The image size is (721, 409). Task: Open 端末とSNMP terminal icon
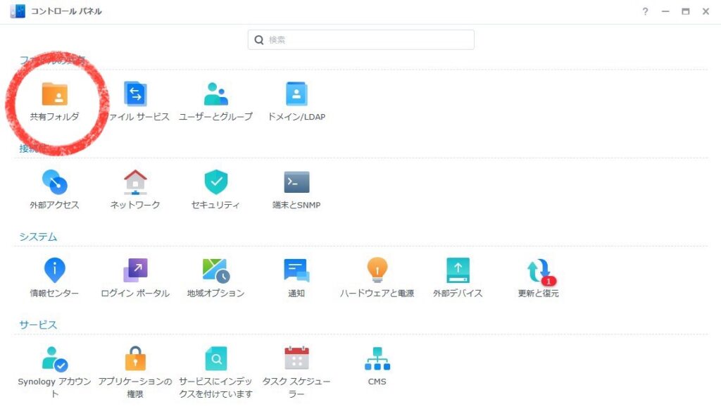point(296,183)
